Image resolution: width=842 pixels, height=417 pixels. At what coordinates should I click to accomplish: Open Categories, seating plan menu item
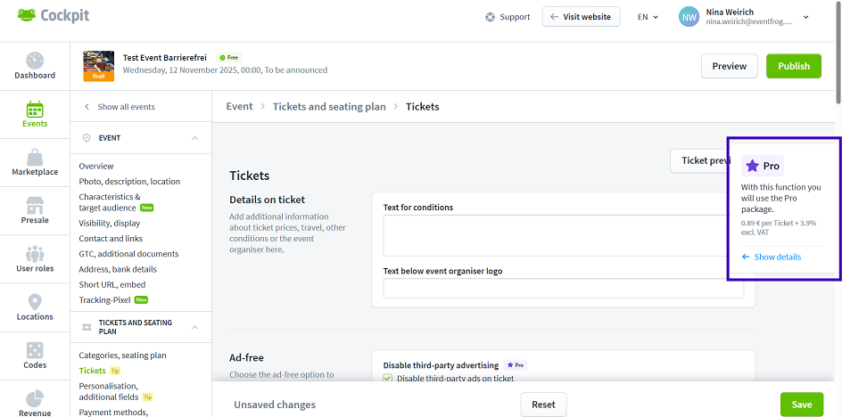tap(122, 356)
